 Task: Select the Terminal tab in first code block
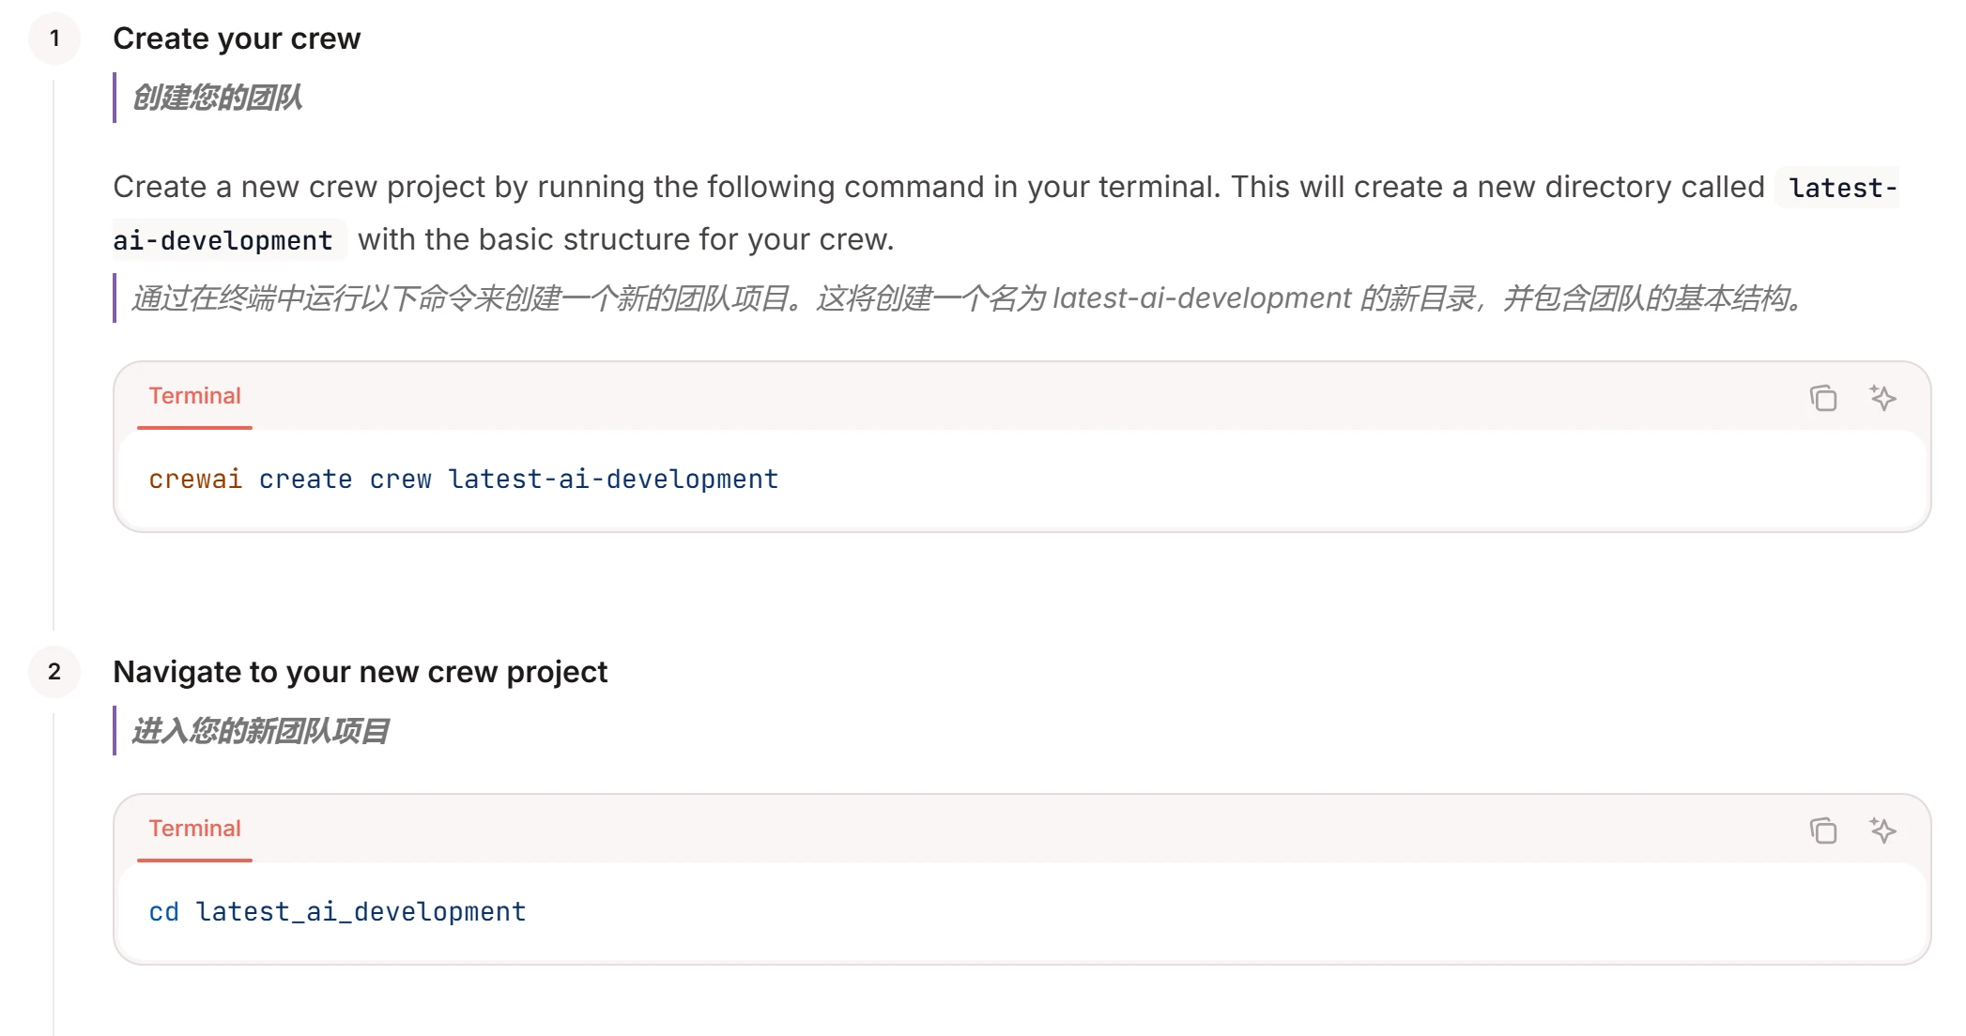(x=194, y=396)
